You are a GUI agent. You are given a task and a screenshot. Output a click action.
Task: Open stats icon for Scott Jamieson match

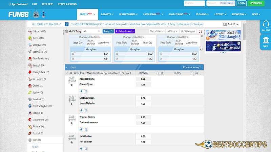click(x=86, y=110)
